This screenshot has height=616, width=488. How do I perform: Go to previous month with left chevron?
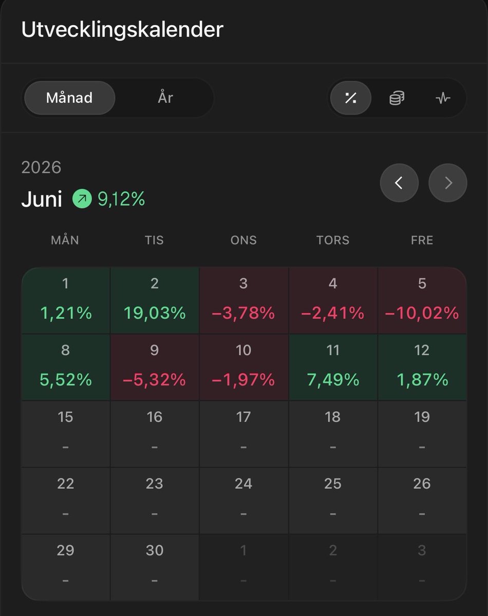click(399, 183)
